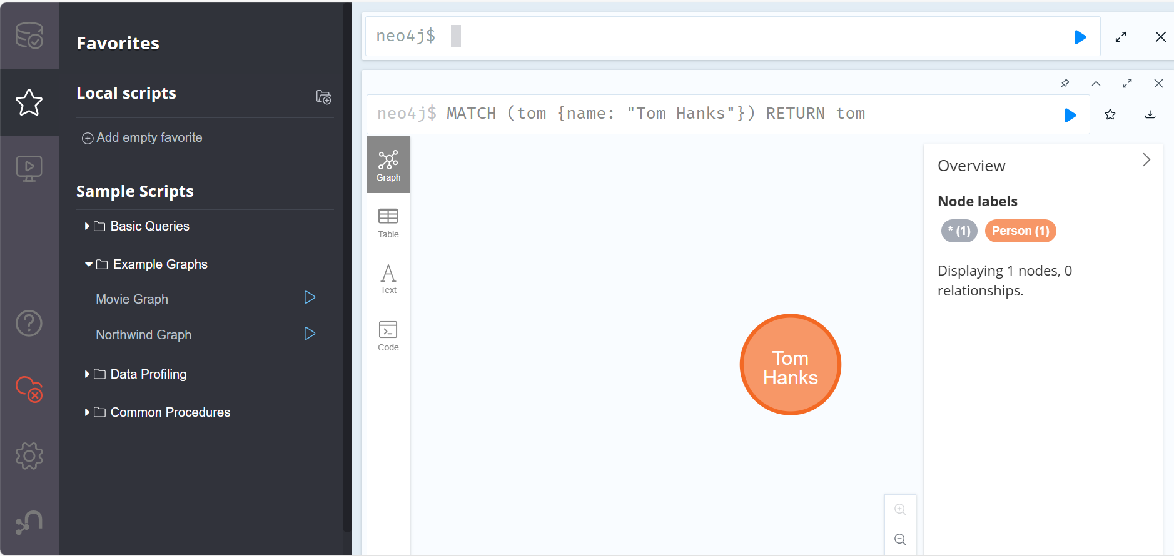This screenshot has height=556, width=1174.
Task: Add empty favorite
Action: coord(142,138)
